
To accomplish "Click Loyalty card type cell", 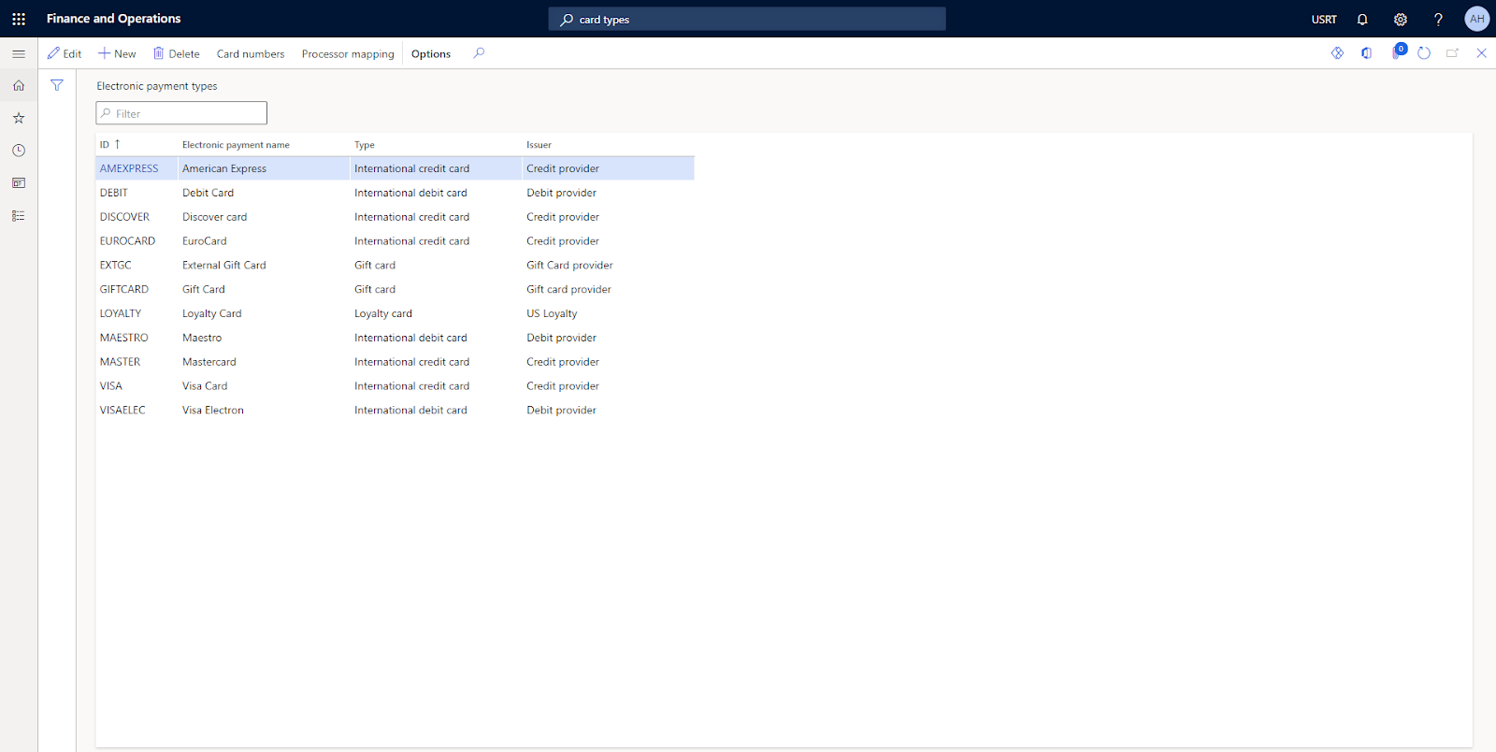I will (x=383, y=313).
